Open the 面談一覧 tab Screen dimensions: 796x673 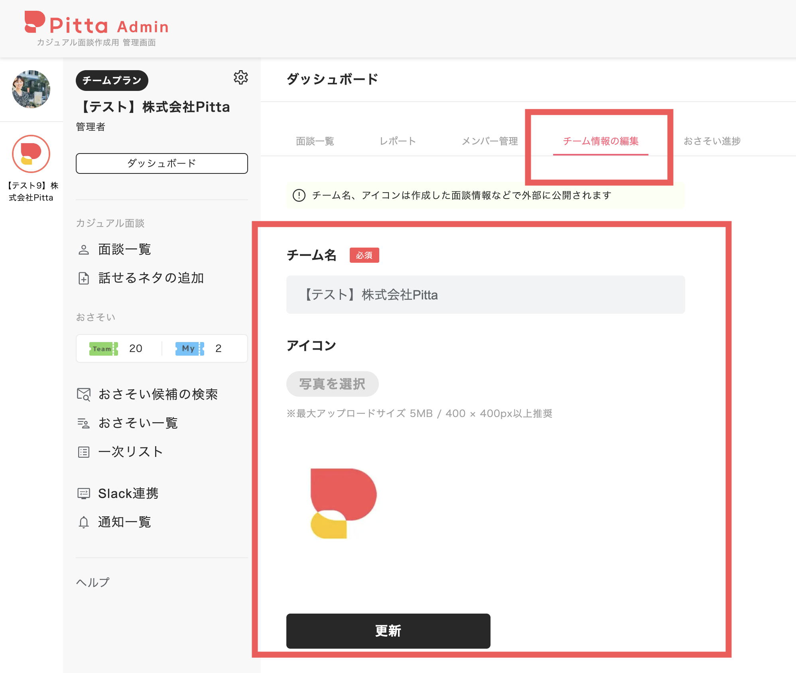[315, 141]
